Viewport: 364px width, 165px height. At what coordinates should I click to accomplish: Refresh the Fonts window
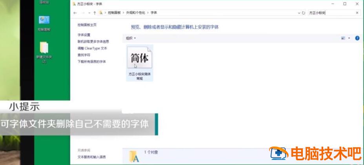pyautogui.click(x=304, y=13)
